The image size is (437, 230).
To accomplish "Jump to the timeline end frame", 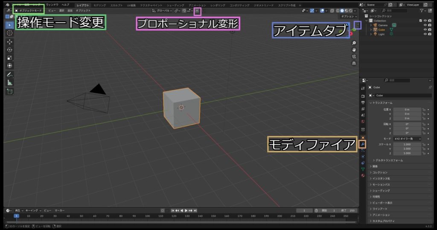I will [195, 211].
